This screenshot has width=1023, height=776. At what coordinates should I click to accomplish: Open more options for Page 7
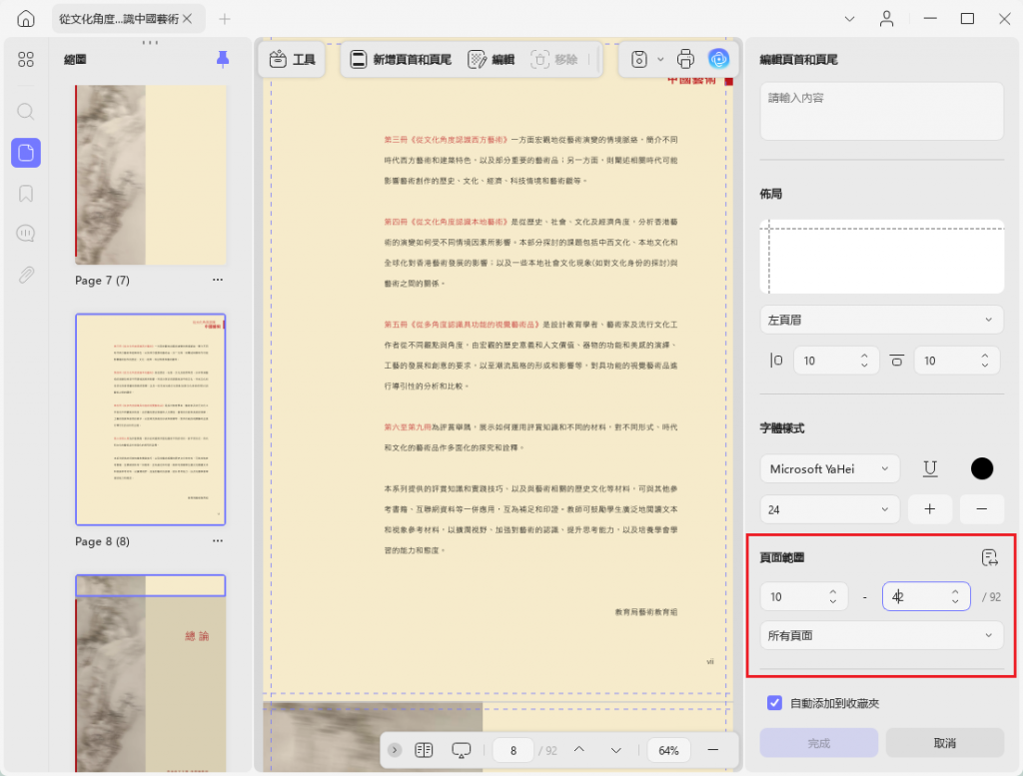point(217,280)
